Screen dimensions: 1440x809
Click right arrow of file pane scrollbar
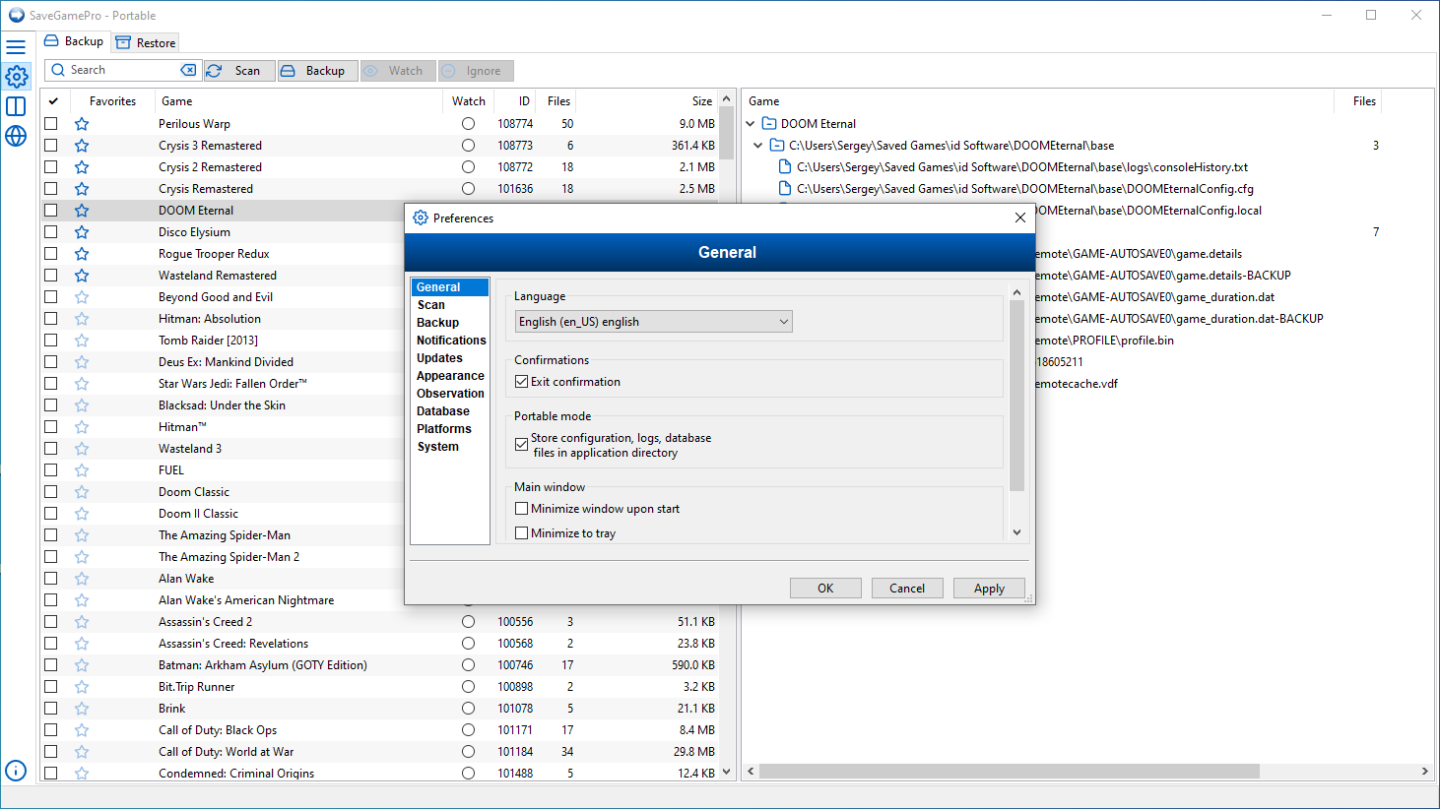(x=1425, y=772)
